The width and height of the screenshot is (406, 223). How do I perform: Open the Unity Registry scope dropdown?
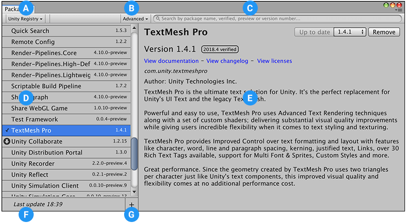coord(25,19)
